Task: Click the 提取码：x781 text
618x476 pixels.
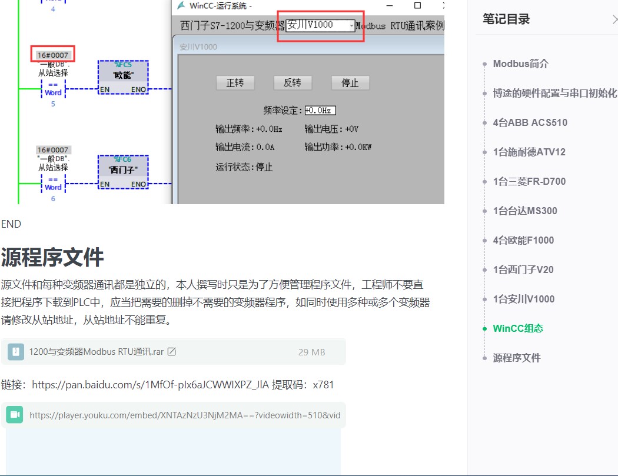Action: tap(303, 385)
